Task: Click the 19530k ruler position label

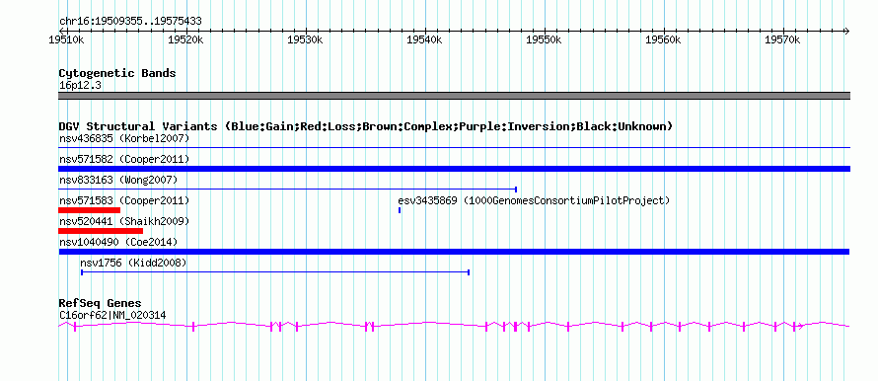Action: (305, 40)
